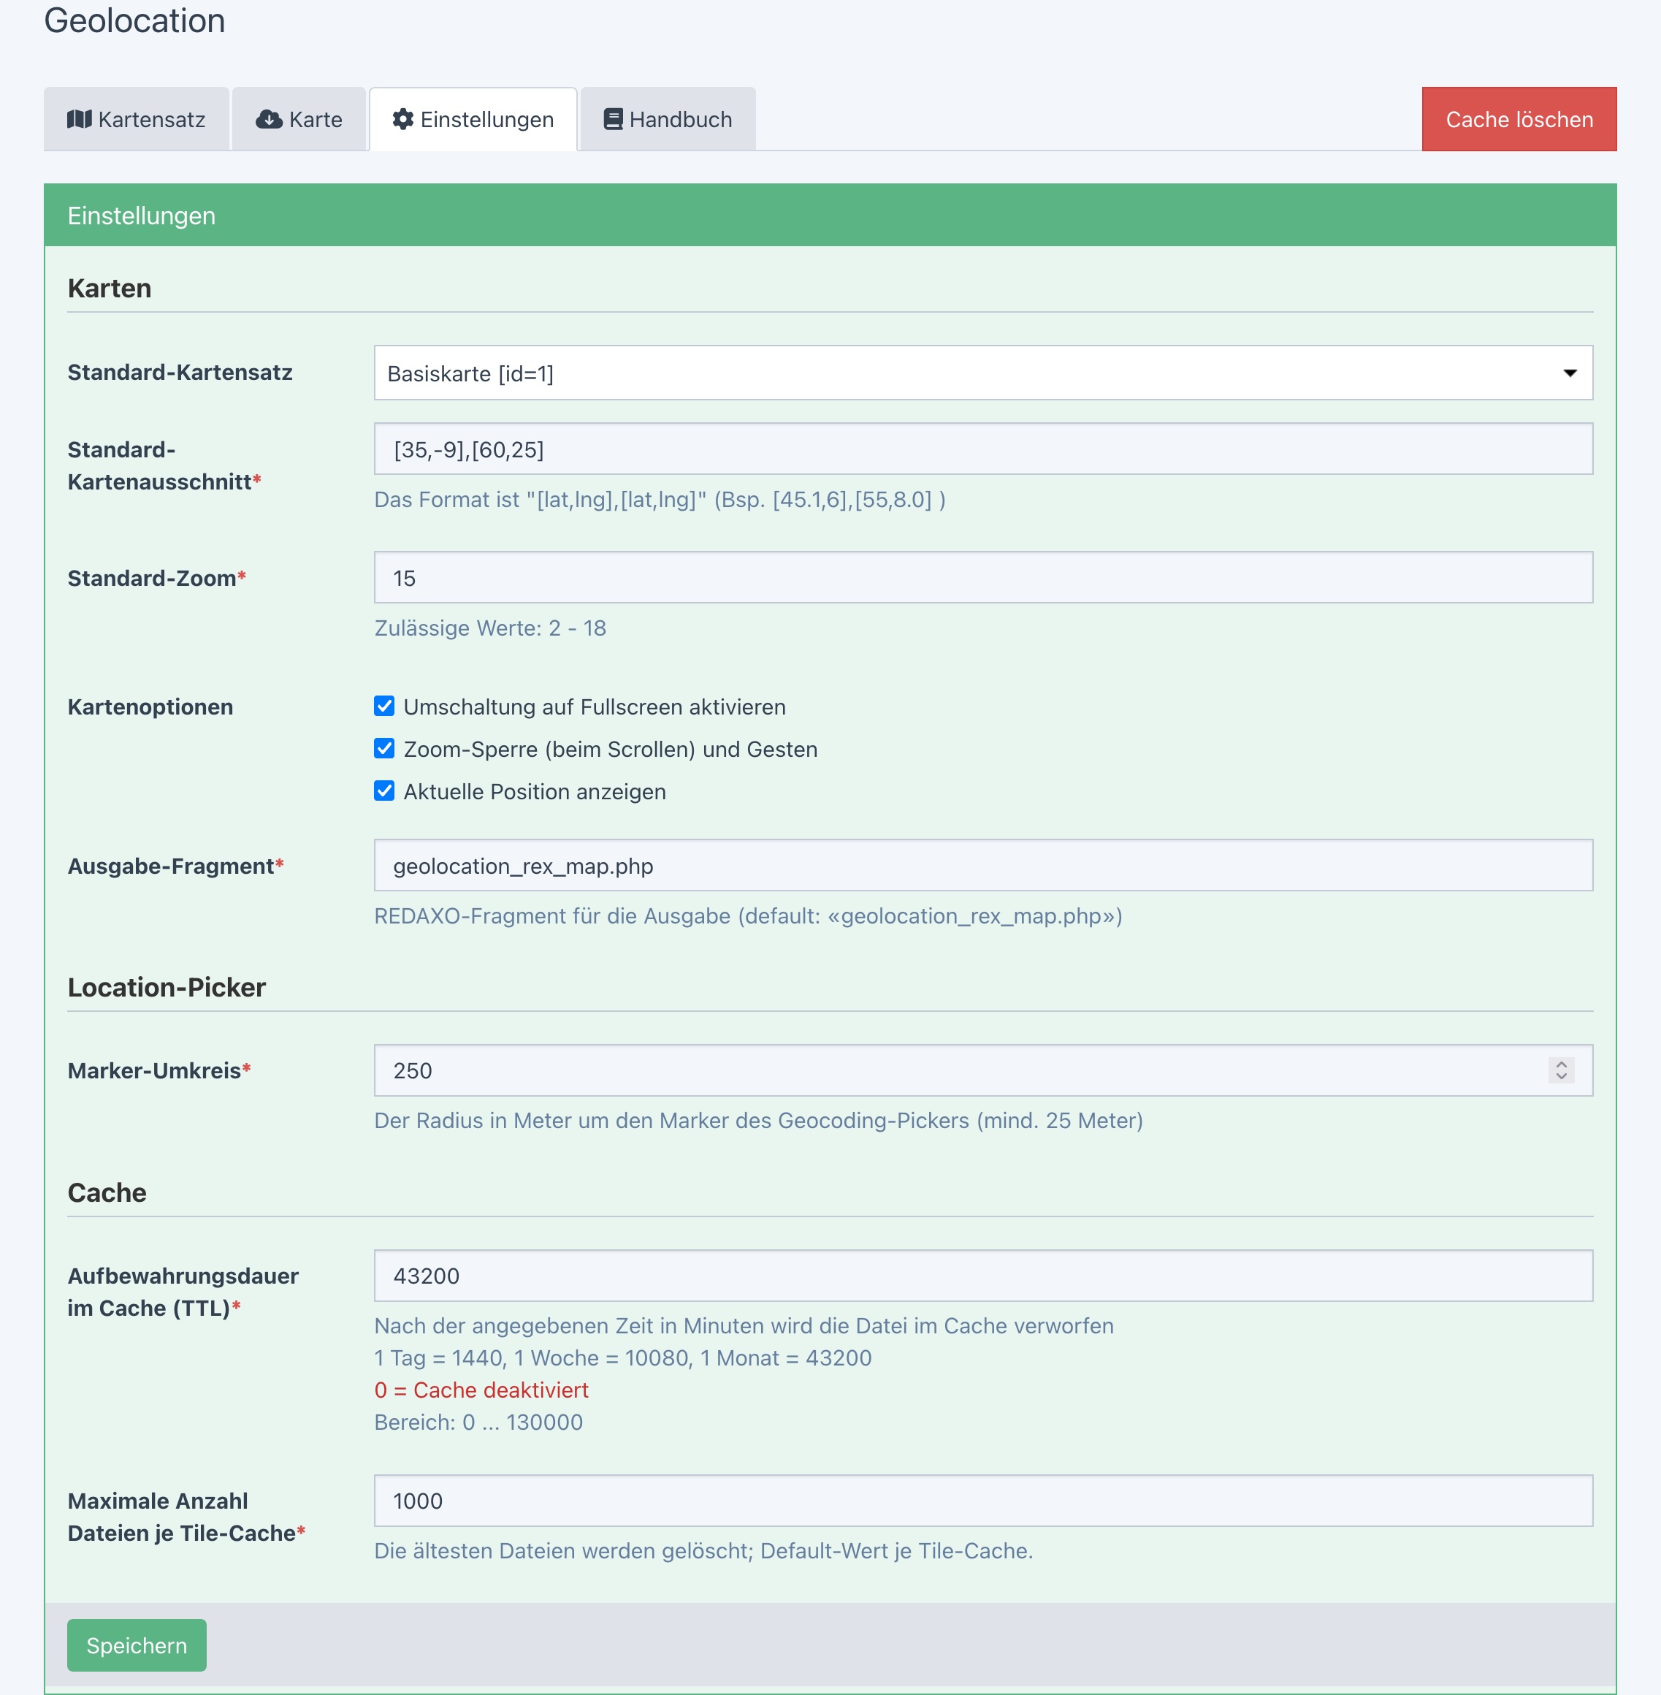Open the Standard-Kartensatz dropdown

tap(960, 373)
